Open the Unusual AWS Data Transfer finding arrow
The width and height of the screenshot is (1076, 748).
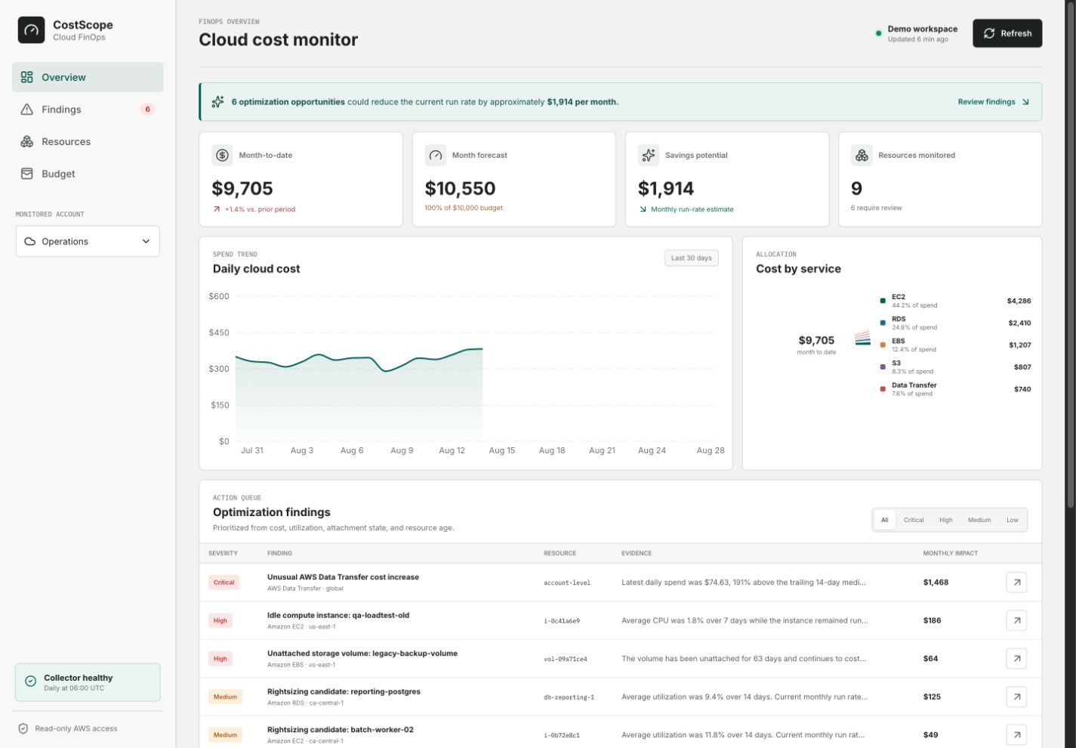pos(1016,583)
